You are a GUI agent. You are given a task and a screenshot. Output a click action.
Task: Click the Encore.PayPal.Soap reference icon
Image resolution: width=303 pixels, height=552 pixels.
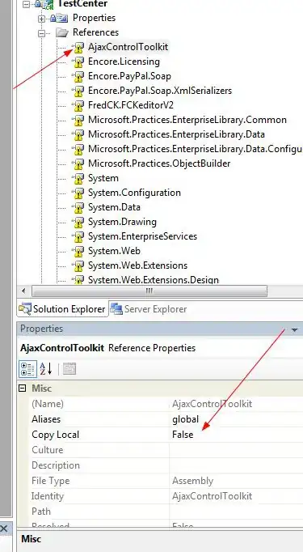(78, 76)
